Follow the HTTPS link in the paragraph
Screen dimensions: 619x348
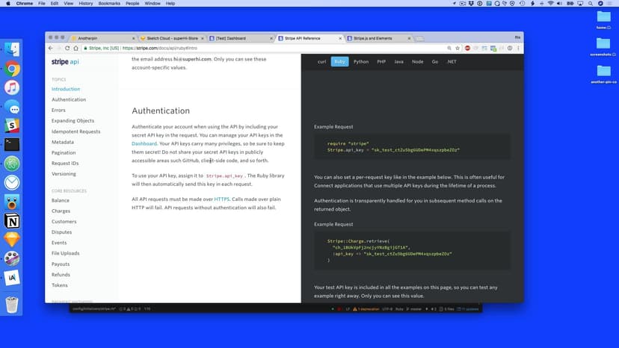coord(222,199)
